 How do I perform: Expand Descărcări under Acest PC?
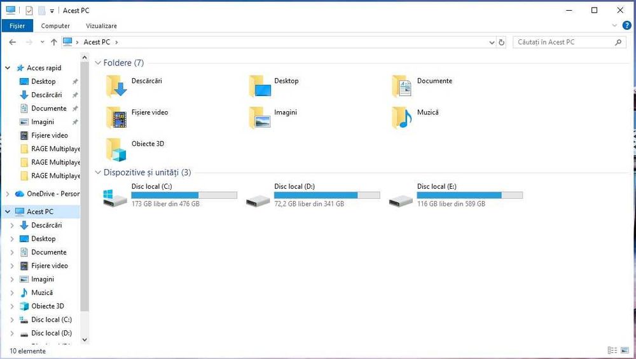click(12, 226)
